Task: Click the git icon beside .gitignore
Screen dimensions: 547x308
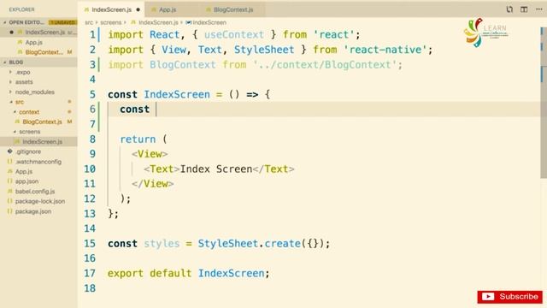Action: (9, 151)
